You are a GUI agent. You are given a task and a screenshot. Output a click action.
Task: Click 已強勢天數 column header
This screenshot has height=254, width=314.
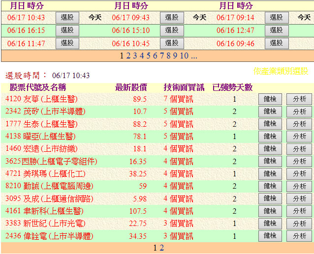tap(232, 87)
